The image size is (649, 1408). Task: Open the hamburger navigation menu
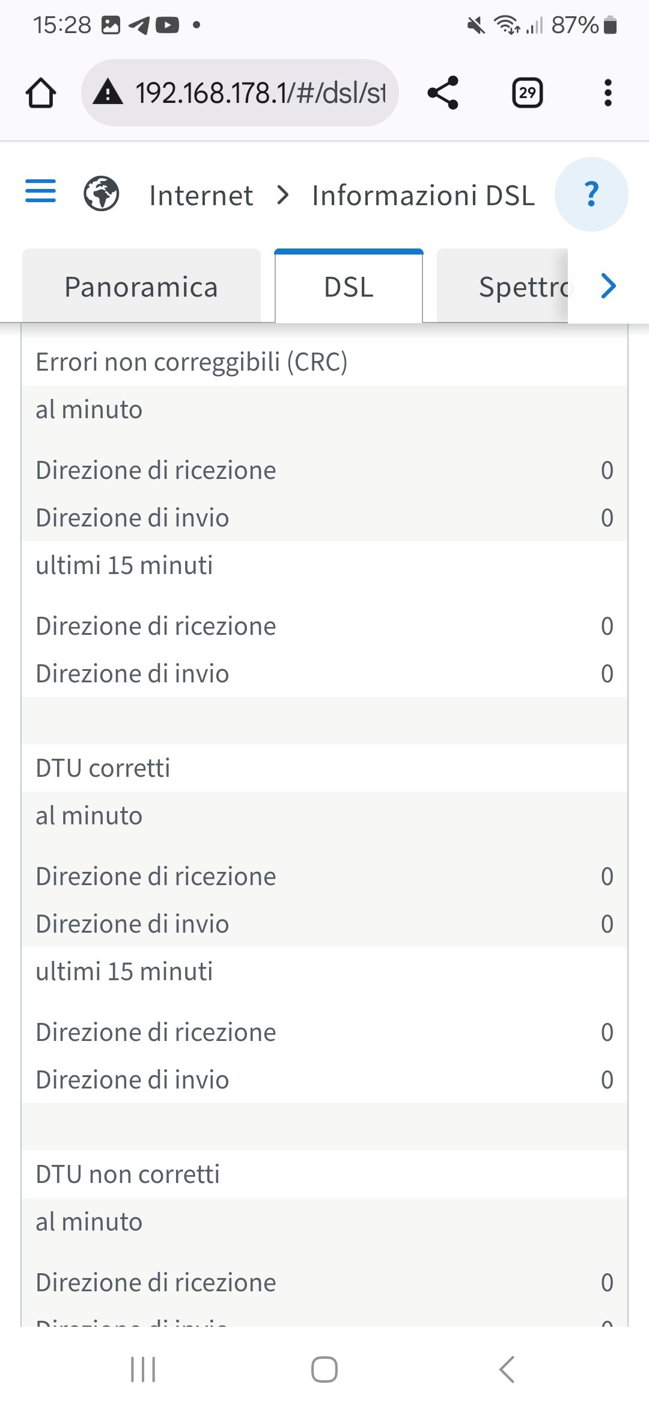click(x=40, y=191)
